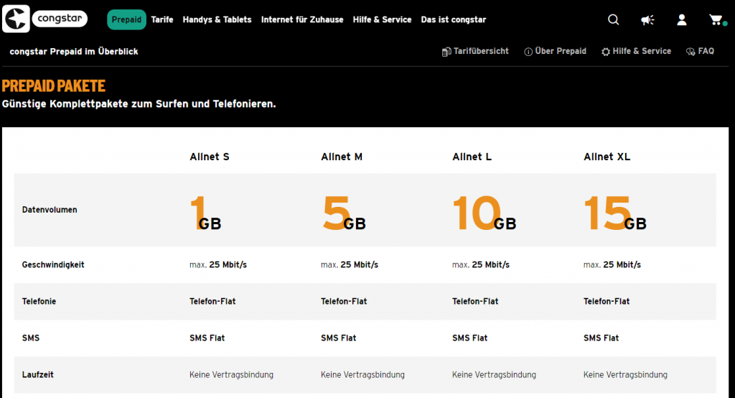Click max. 25 Mbit/s under Allnet XL

tap(612, 264)
